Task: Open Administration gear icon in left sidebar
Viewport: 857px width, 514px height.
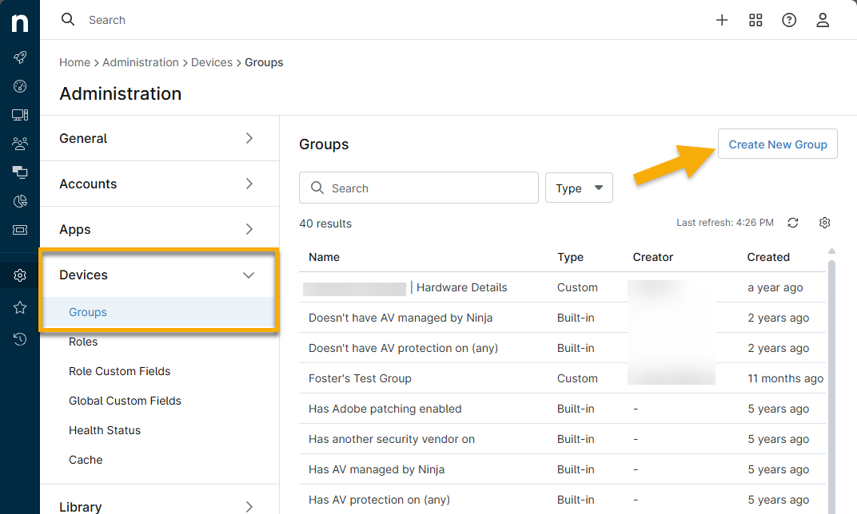Action: 20,275
